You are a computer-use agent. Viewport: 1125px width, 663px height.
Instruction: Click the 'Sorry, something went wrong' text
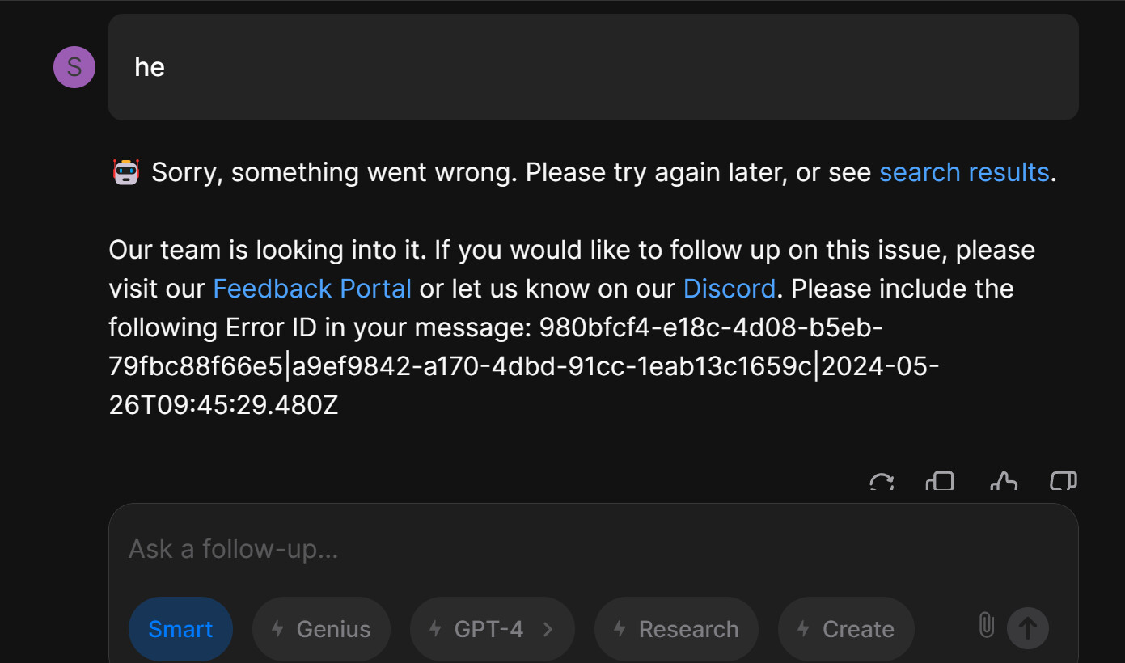click(x=333, y=172)
